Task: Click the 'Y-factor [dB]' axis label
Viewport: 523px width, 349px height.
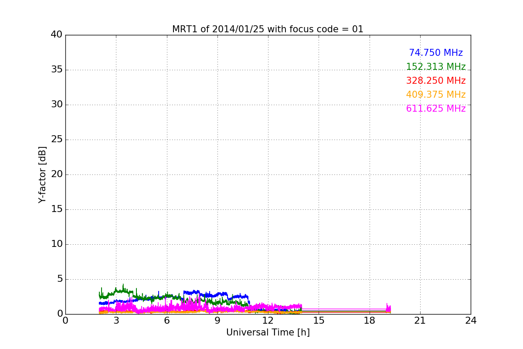Action: [42, 174]
